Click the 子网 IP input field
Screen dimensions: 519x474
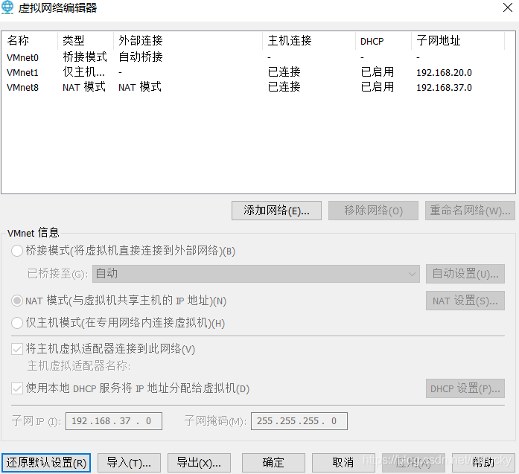[114, 421]
